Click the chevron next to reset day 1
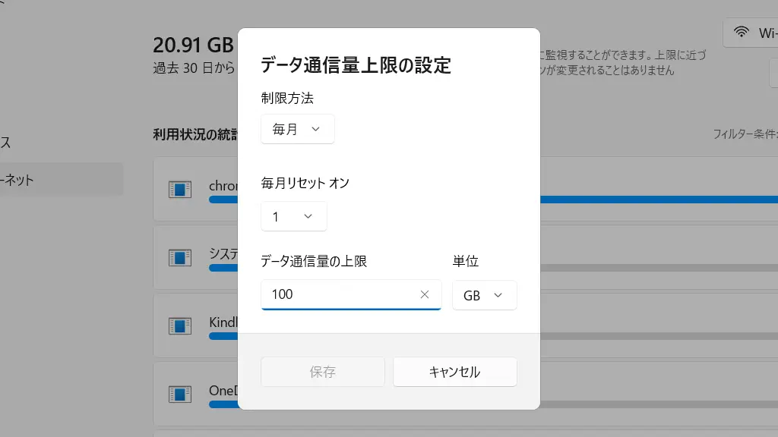The width and height of the screenshot is (778, 437). (308, 216)
